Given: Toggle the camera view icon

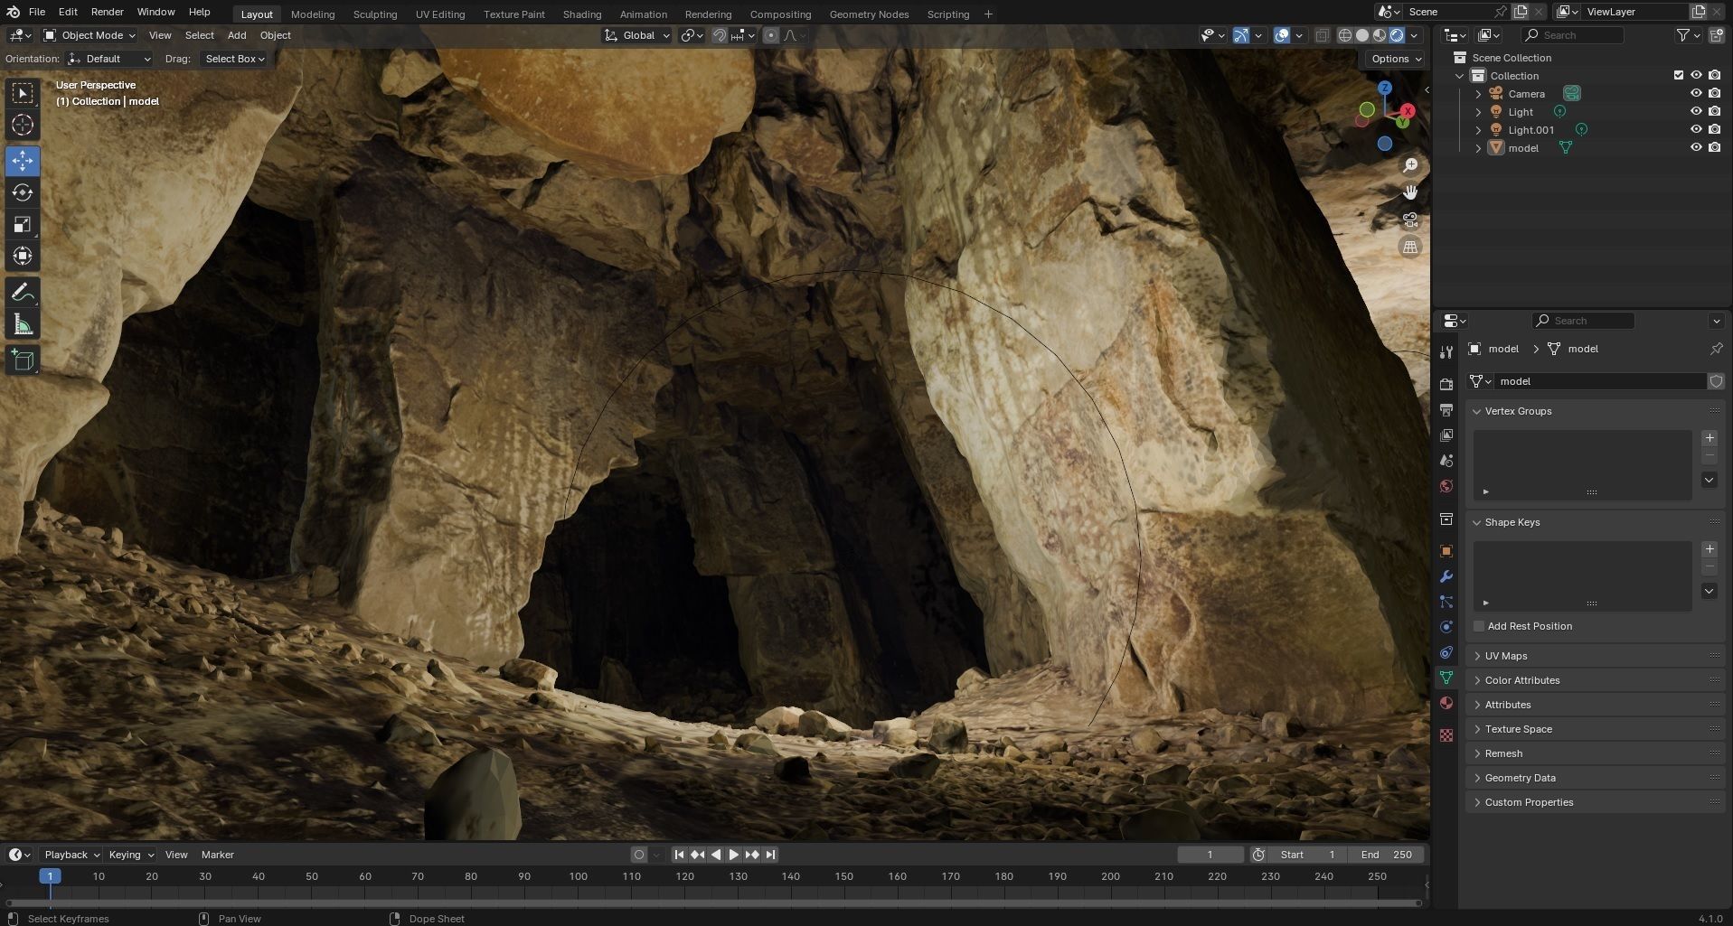Looking at the screenshot, I should [1410, 220].
